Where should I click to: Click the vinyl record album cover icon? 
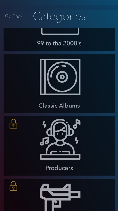[x=60, y=77]
